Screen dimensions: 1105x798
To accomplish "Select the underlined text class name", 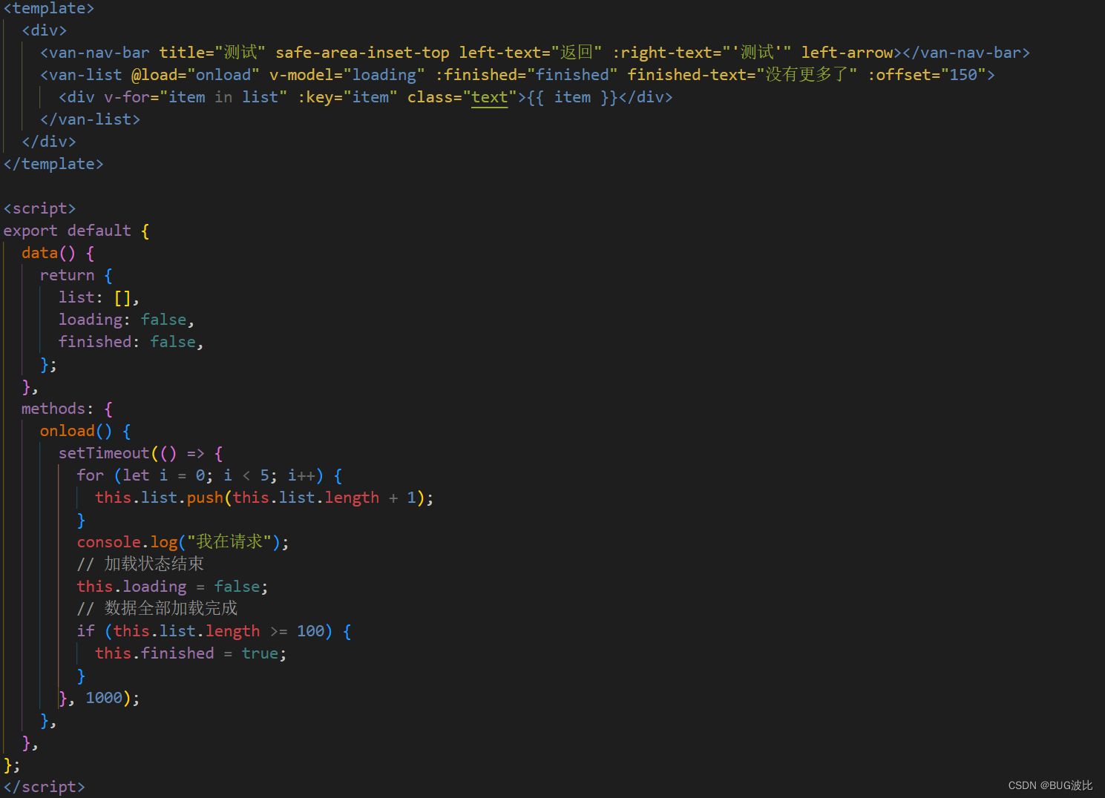I will tap(489, 97).
